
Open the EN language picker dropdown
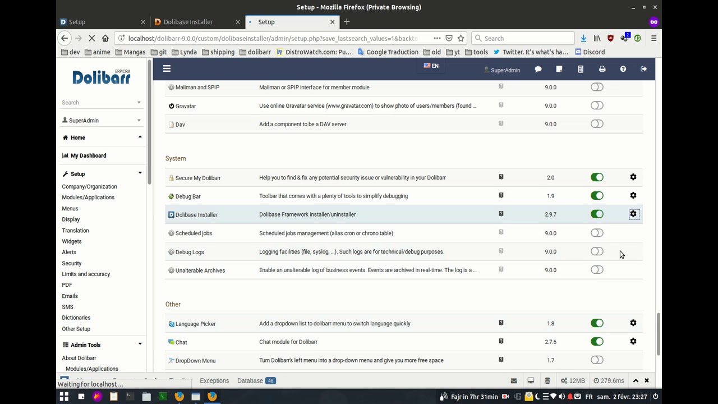click(431, 66)
